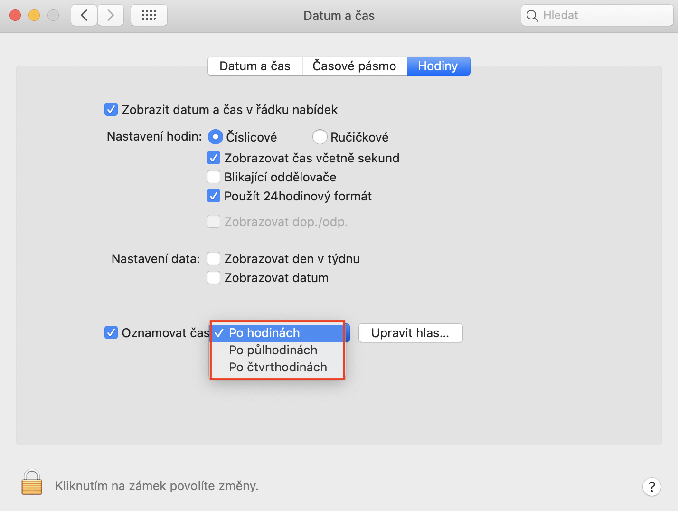Image resolution: width=678 pixels, height=511 pixels.
Task: Switch to the Časové pásmo tab
Action: pyautogui.click(x=354, y=66)
